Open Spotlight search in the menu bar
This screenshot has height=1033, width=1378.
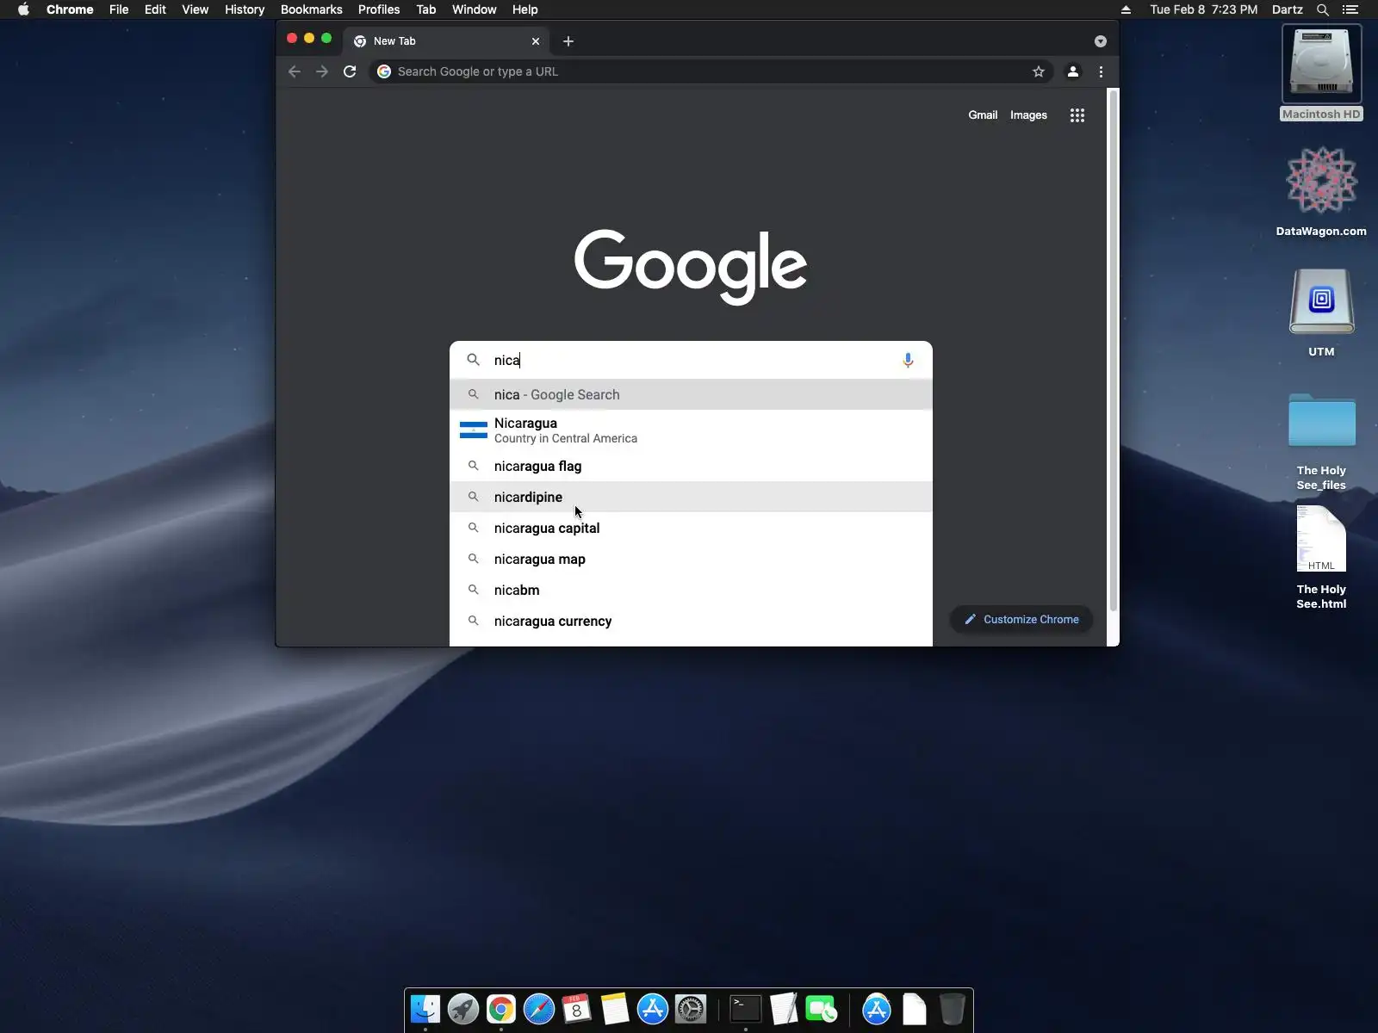click(1323, 9)
